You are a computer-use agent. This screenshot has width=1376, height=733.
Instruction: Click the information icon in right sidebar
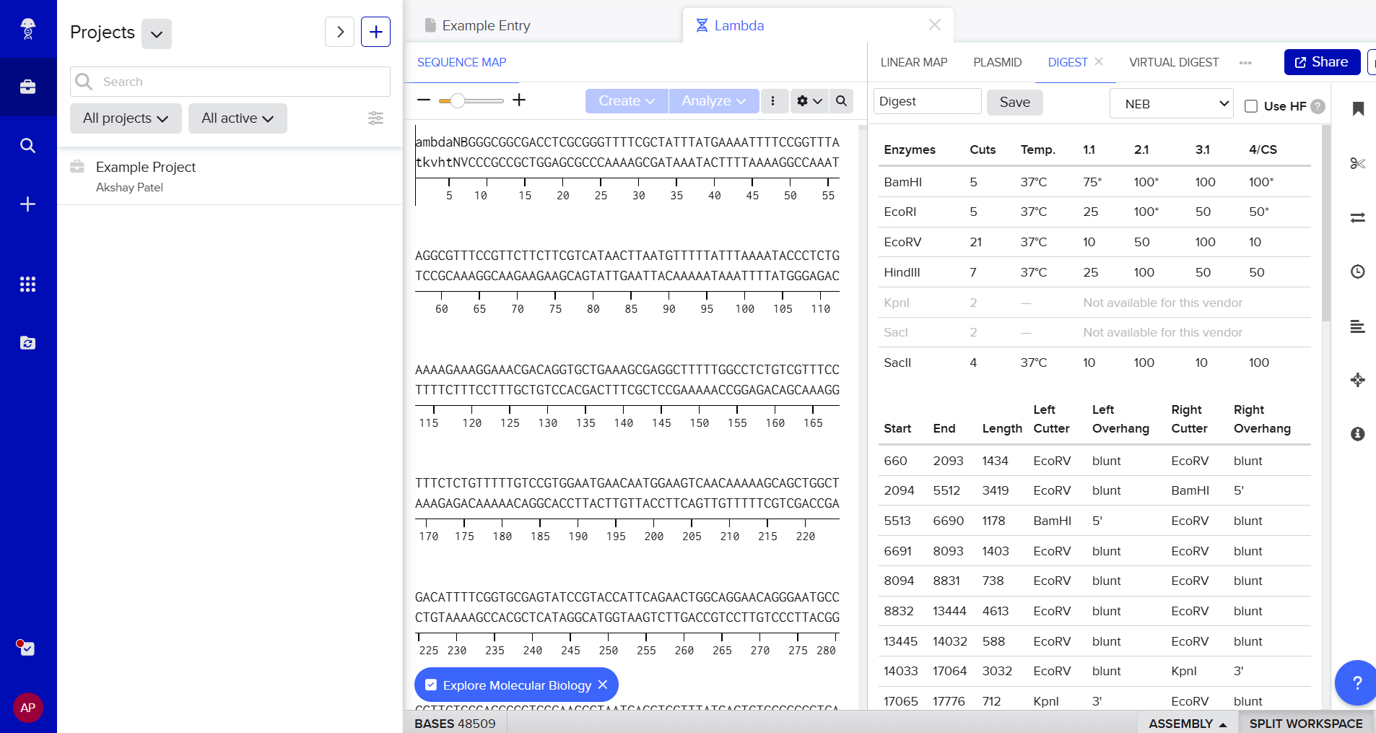click(x=1357, y=434)
